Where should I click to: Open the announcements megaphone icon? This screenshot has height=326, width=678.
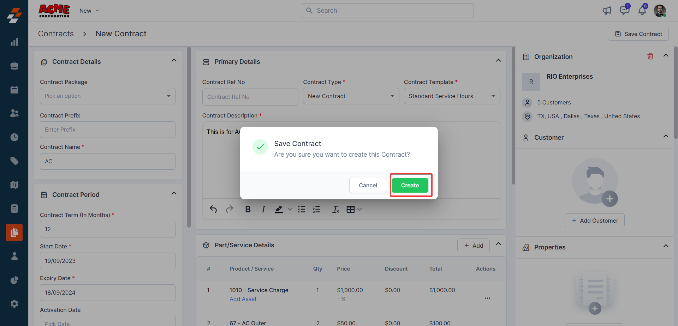click(x=607, y=11)
